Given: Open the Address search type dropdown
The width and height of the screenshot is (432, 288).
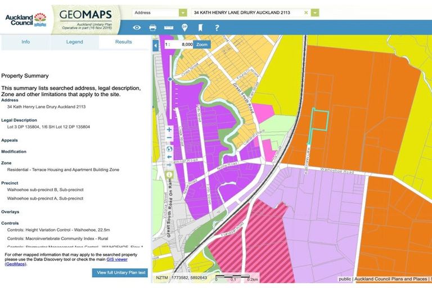Looking at the screenshot, I should [x=183, y=12].
